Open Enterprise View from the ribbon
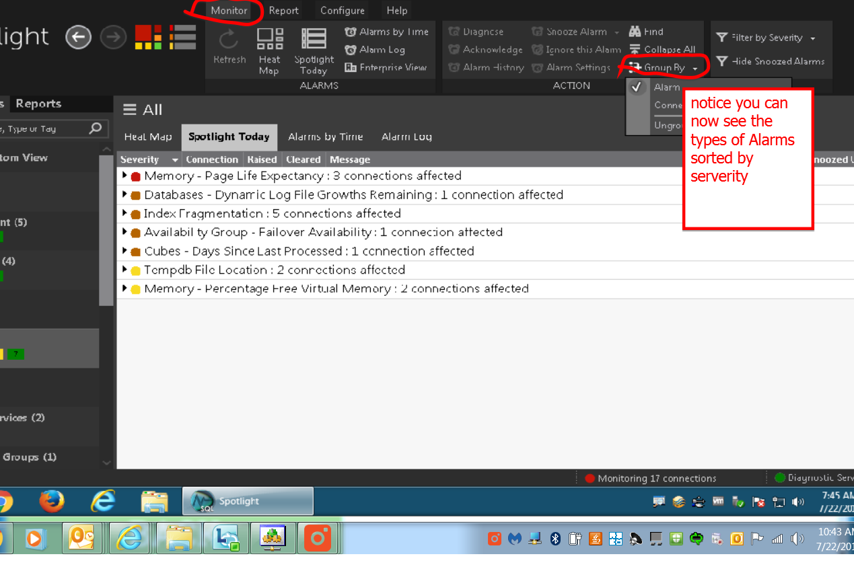The image size is (854, 573). [x=386, y=67]
